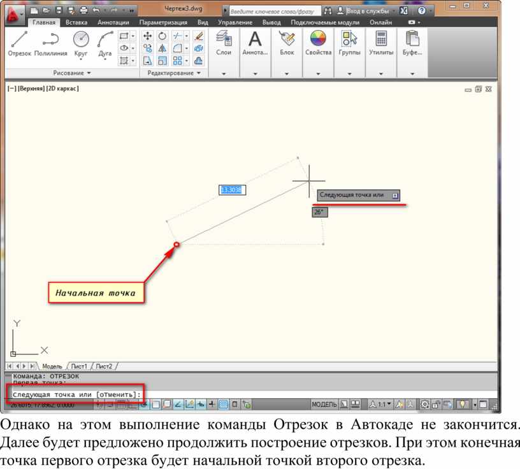Open the Свойства panel dropdown
520x469 pixels.
(x=318, y=74)
